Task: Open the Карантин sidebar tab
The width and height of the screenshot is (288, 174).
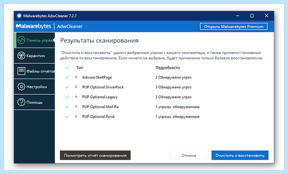Action: tap(35, 55)
